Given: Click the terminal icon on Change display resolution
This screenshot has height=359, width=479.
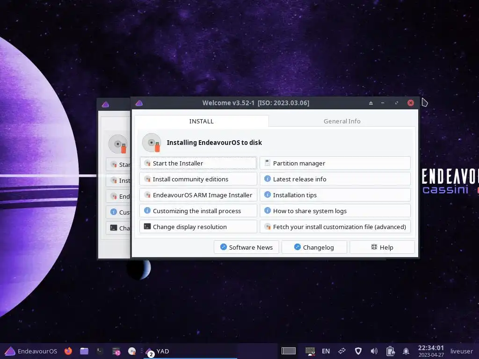Looking at the screenshot, I should coord(147,226).
